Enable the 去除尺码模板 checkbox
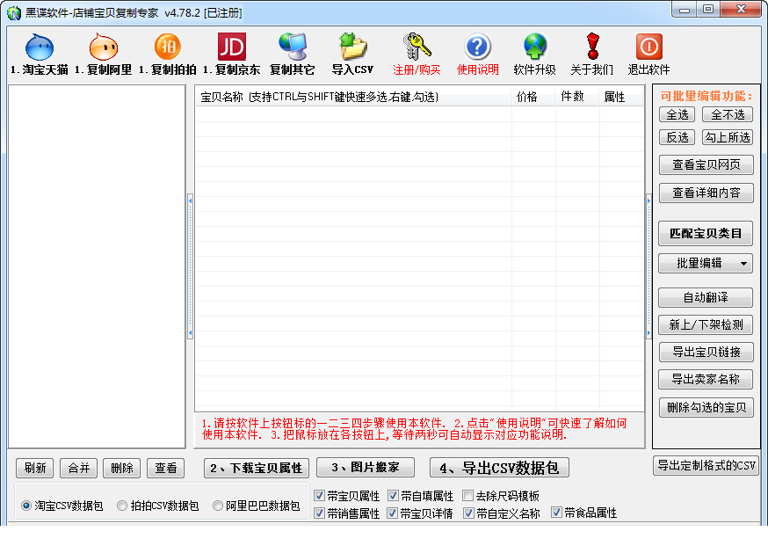Viewport: 768px width, 546px height. click(468, 496)
